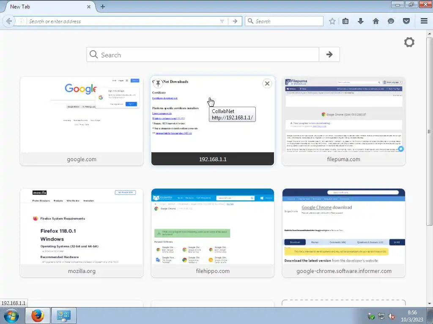Viewport: 433px width, 324px height.
Task: Open the filehippo.com tile
Action: coord(213,233)
